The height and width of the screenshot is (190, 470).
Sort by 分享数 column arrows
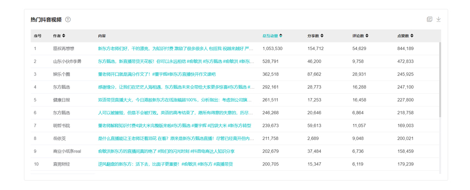pyautogui.click(x=322, y=36)
